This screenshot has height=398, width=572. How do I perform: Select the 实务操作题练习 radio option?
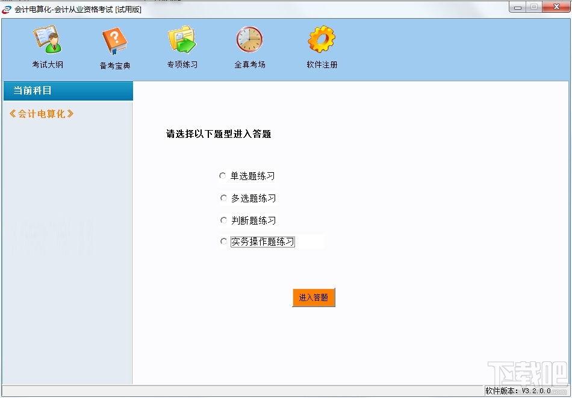click(x=223, y=241)
